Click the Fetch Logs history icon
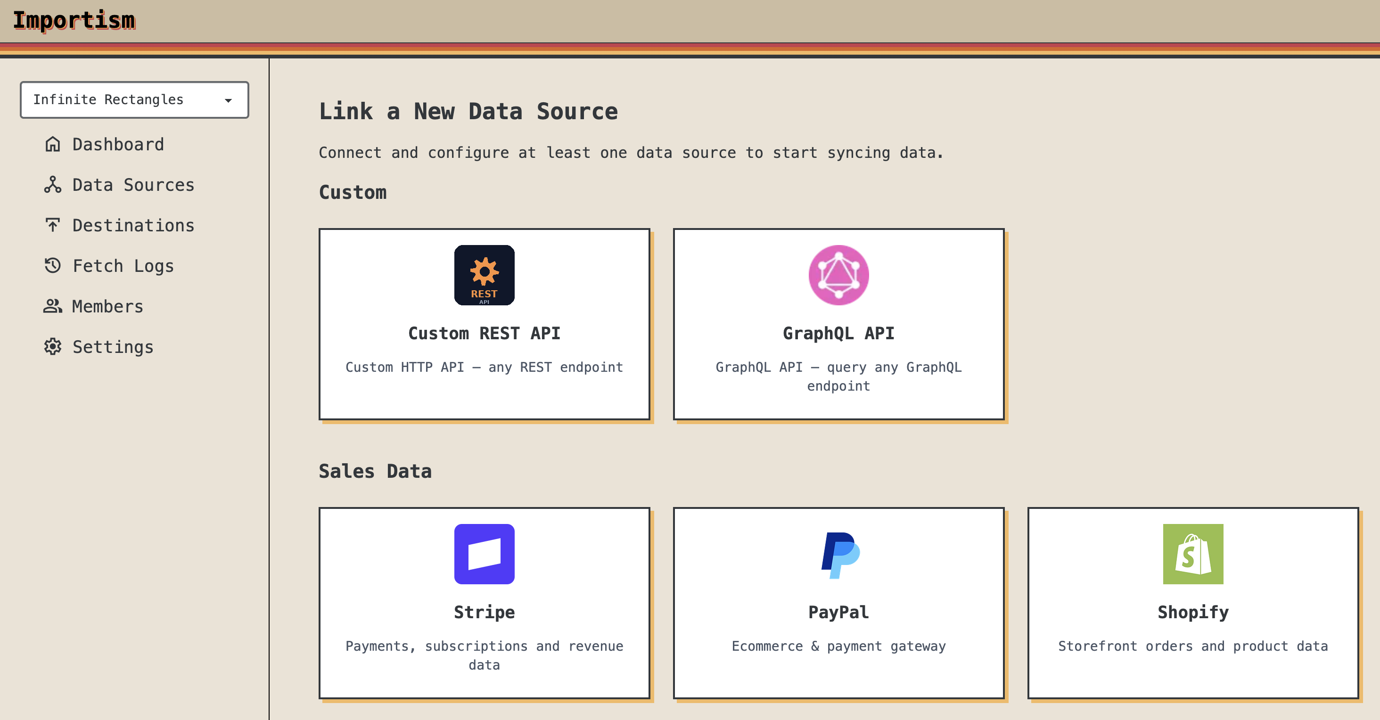Screen dimensions: 1380x720 [52, 266]
